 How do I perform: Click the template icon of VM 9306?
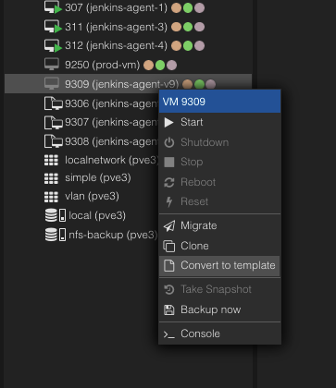pos(54,103)
